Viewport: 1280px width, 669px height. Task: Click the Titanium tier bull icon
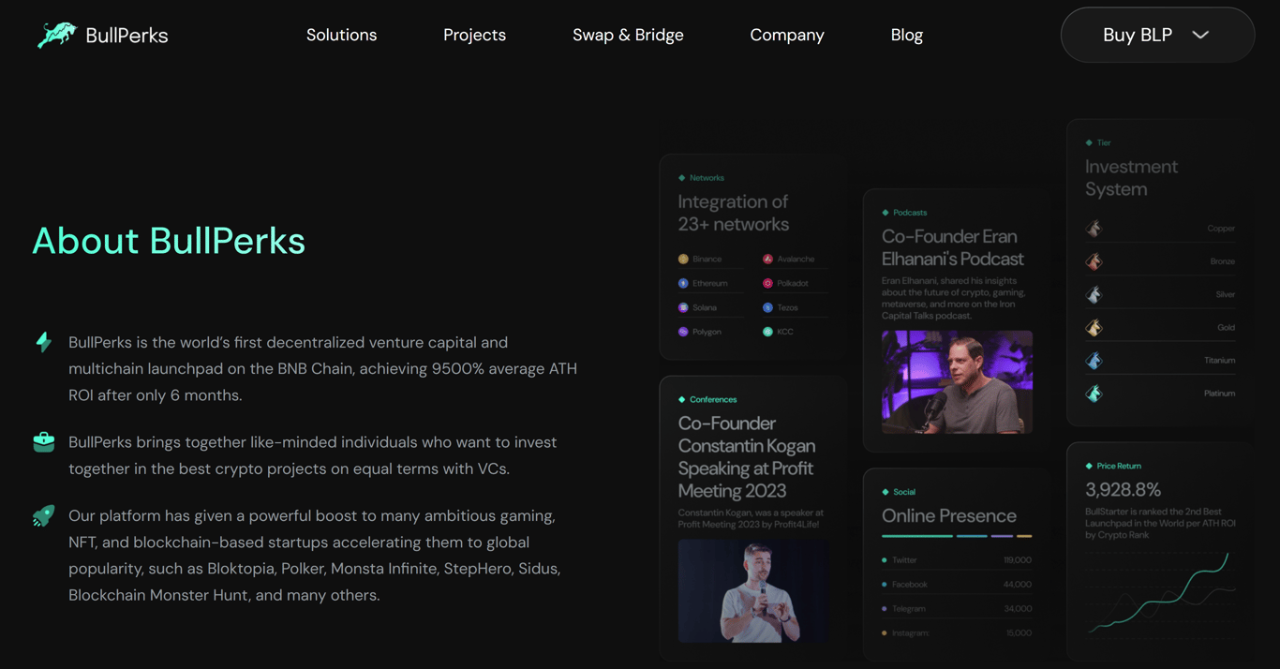pos(1094,360)
